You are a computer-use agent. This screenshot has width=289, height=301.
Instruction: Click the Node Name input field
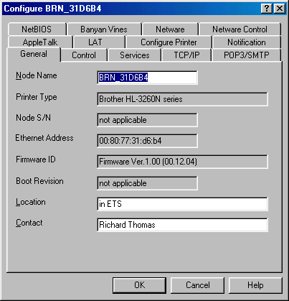click(147, 78)
